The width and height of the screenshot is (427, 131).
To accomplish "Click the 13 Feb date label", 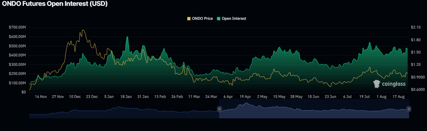I will (x=160, y=97).
